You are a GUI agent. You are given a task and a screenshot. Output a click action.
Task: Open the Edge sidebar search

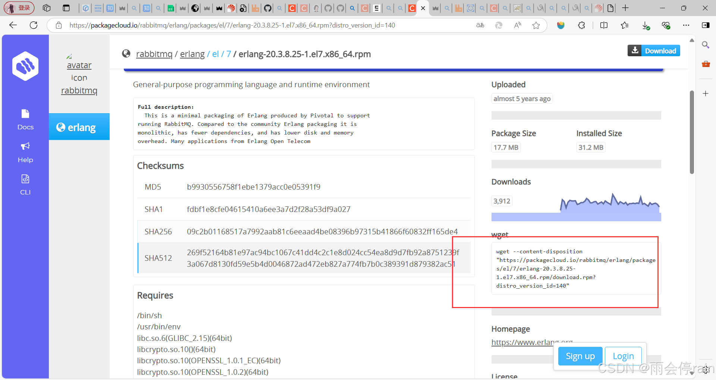706,45
